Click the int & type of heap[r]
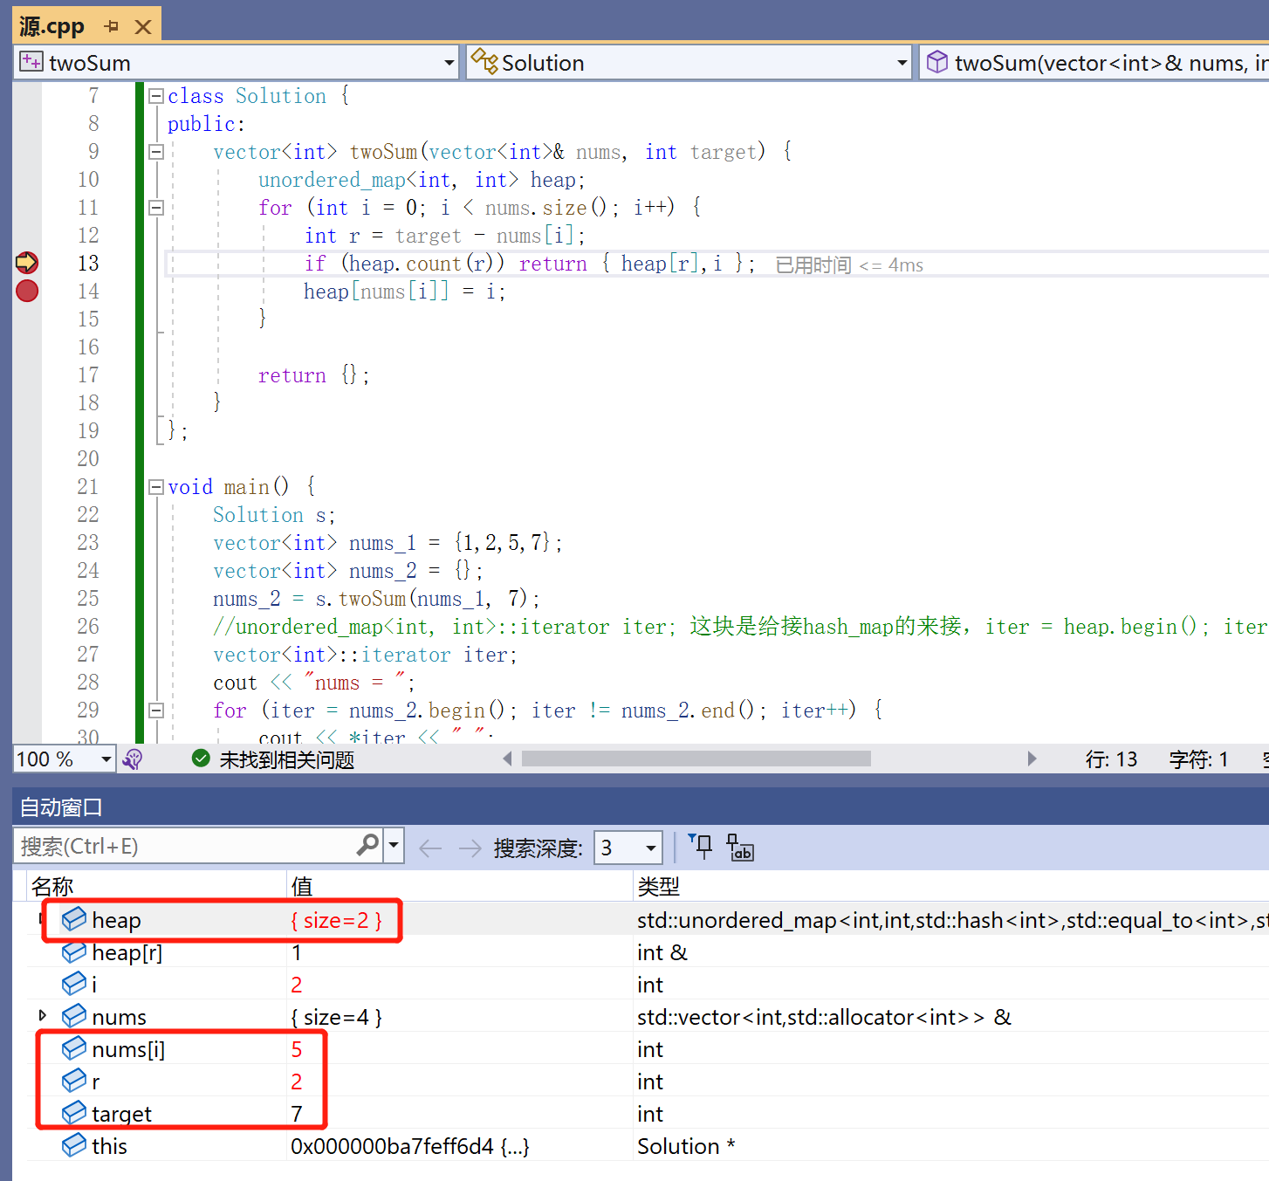 pyautogui.click(x=662, y=952)
